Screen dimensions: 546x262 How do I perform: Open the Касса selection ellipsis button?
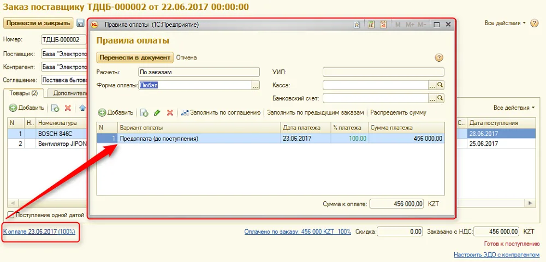(x=432, y=85)
